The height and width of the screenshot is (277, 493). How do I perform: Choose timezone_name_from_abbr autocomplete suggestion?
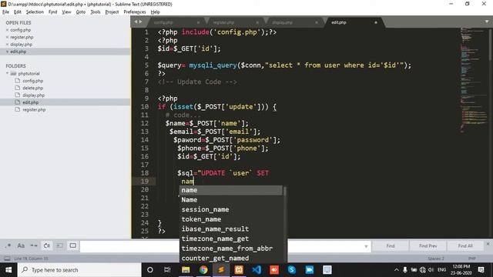pos(231,249)
